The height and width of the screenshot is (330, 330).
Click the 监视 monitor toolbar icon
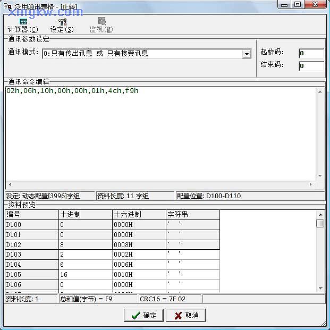(101, 25)
